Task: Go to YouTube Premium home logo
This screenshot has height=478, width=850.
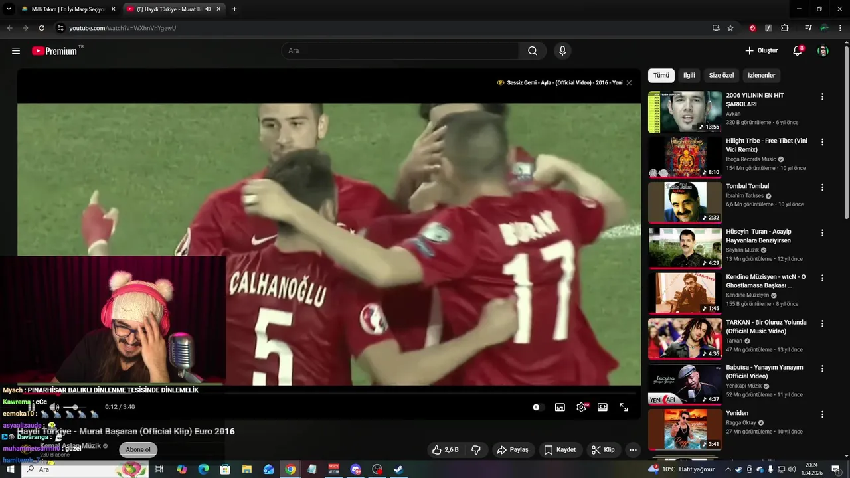Action: (54, 51)
